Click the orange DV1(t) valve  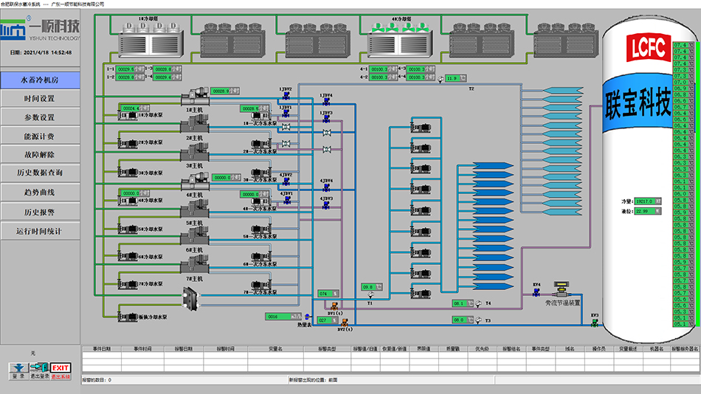coord(334,306)
